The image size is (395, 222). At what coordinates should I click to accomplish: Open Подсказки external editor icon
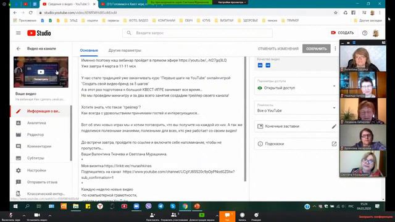coord(334,144)
